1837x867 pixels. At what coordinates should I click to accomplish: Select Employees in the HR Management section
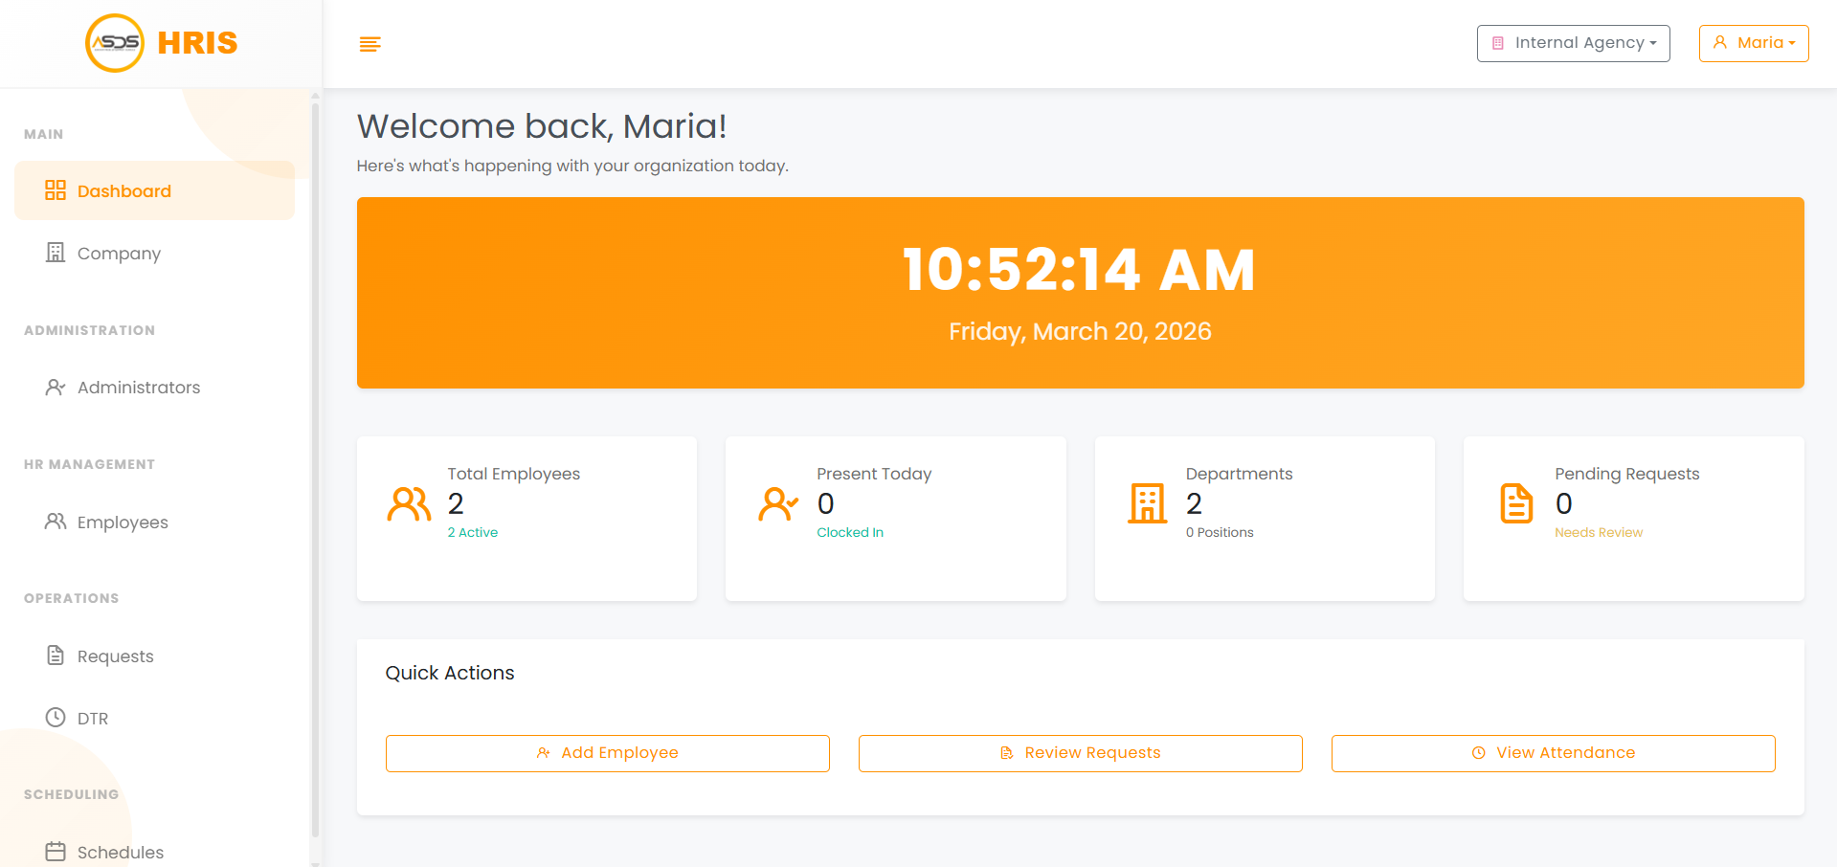pyautogui.click(x=122, y=522)
